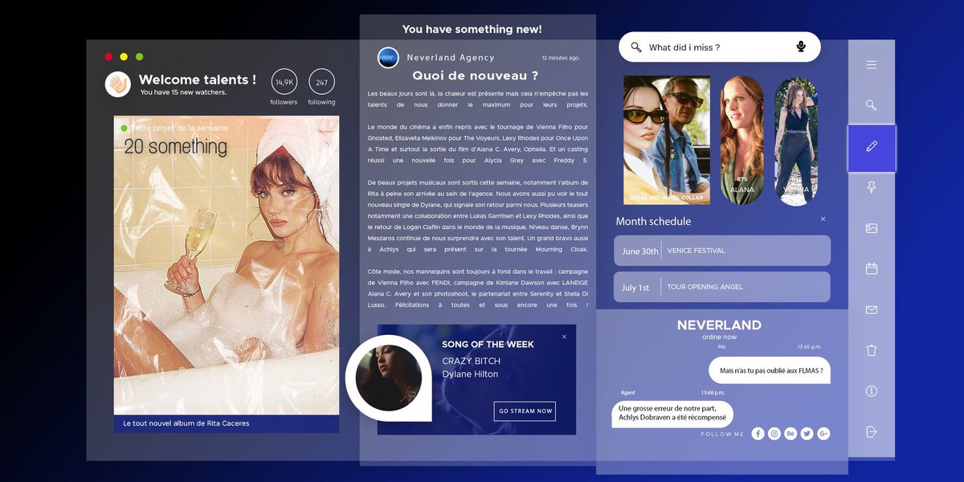Open the June 30th Venice Festival entry

(x=721, y=251)
